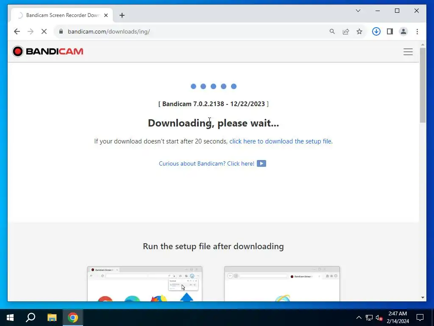The width and height of the screenshot is (434, 326).
Task: Click the scrollbar up arrow
Action: pyautogui.click(x=423, y=45)
